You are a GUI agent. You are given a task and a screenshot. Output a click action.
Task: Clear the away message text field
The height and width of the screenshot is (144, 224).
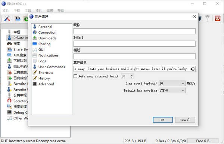pyautogui.click(x=192, y=69)
